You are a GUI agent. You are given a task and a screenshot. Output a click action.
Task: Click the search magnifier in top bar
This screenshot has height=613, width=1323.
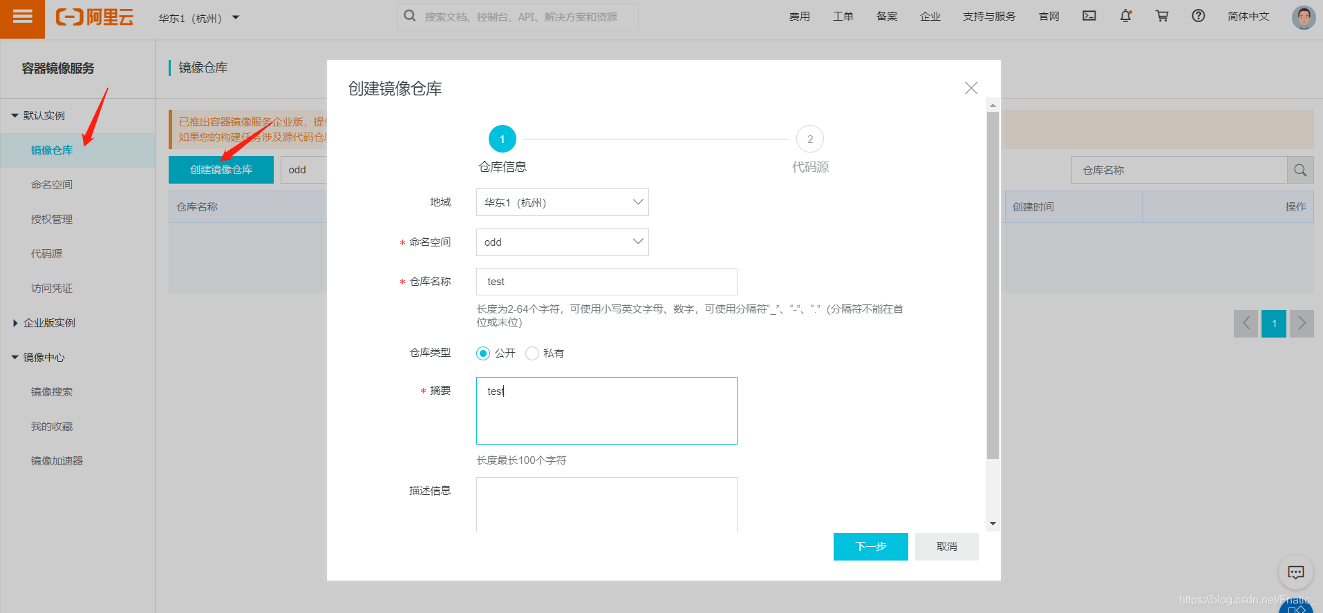pos(410,16)
